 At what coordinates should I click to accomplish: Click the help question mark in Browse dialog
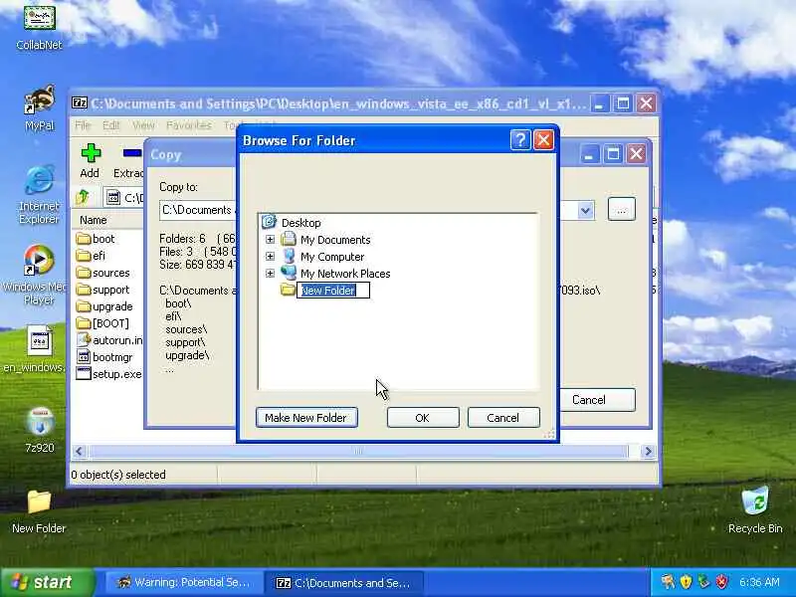pyautogui.click(x=520, y=139)
